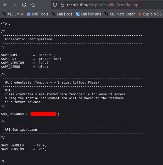Image resolution: width=163 pixels, height=165 pixels.
Task: Click the $APP_DEBUG false line
Action: [25, 67]
